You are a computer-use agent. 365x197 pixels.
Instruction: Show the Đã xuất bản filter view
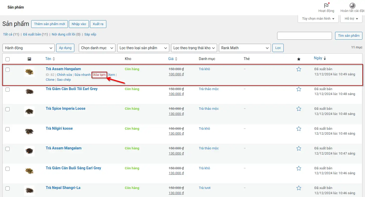pyautogui.click(x=32, y=34)
